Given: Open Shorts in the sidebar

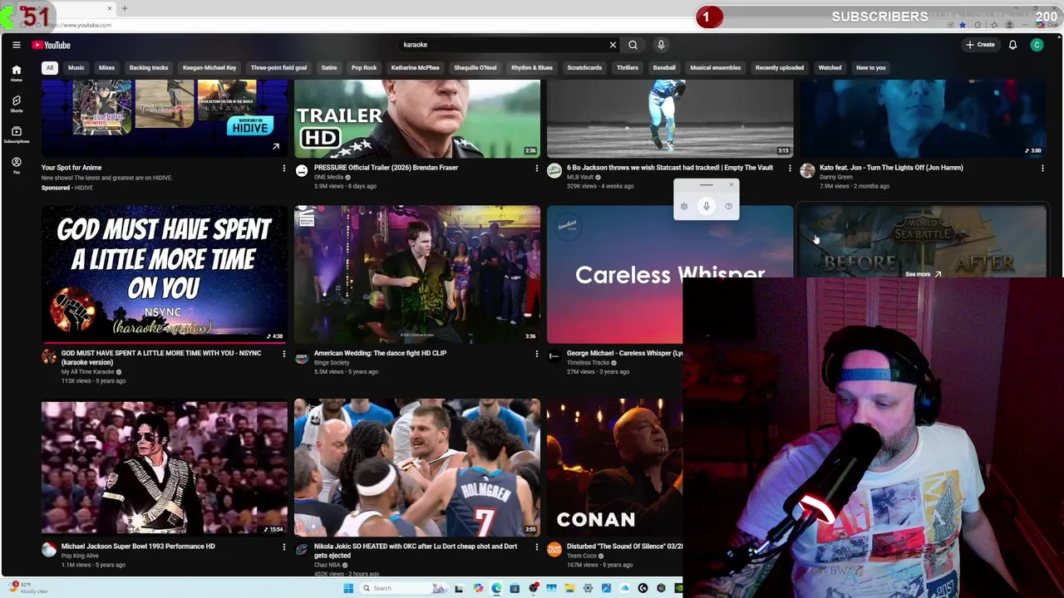Looking at the screenshot, I should 16,104.
